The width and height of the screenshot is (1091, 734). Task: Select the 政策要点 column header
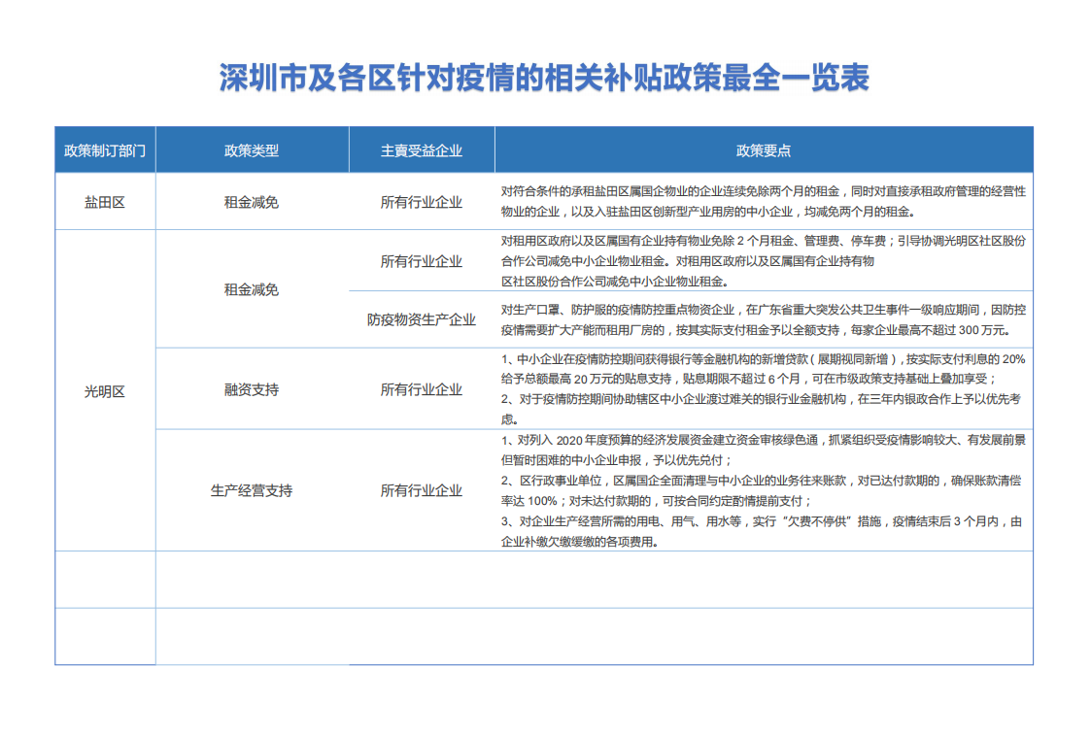[x=764, y=150]
